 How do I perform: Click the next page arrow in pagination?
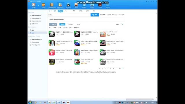coord(123,69)
